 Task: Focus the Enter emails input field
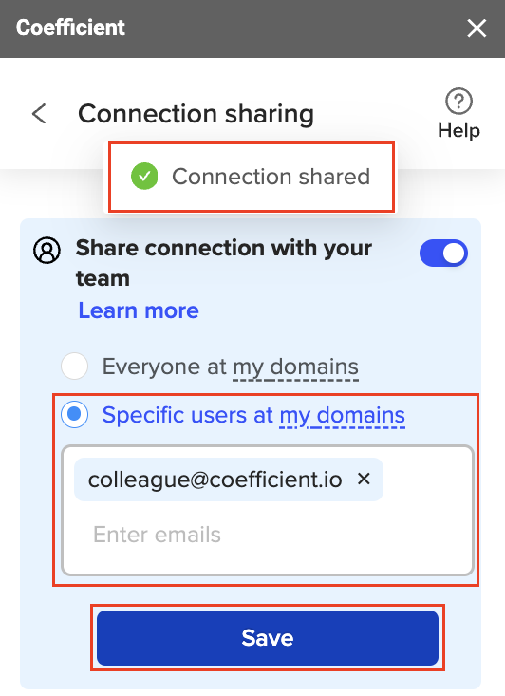[x=268, y=535]
